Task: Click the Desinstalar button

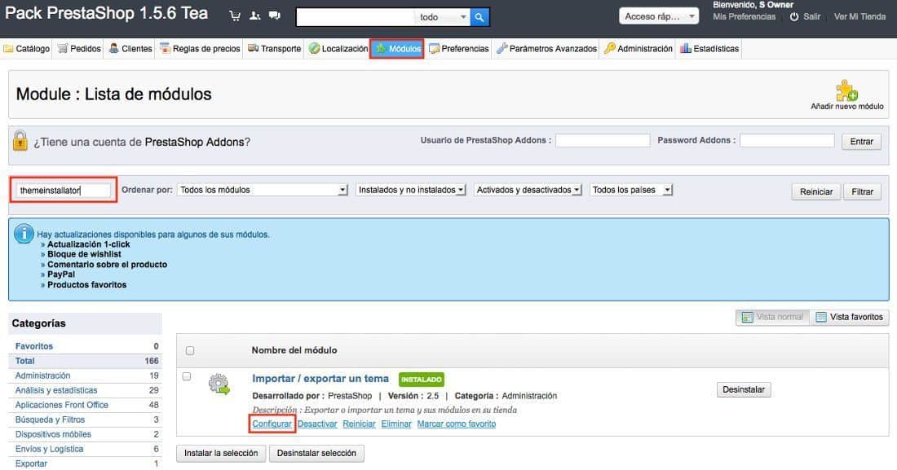Action: click(x=744, y=389)
